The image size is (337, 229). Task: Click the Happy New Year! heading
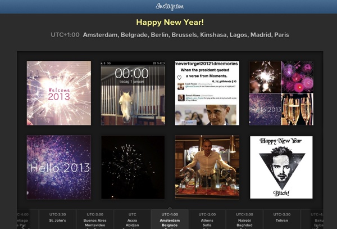170,22
